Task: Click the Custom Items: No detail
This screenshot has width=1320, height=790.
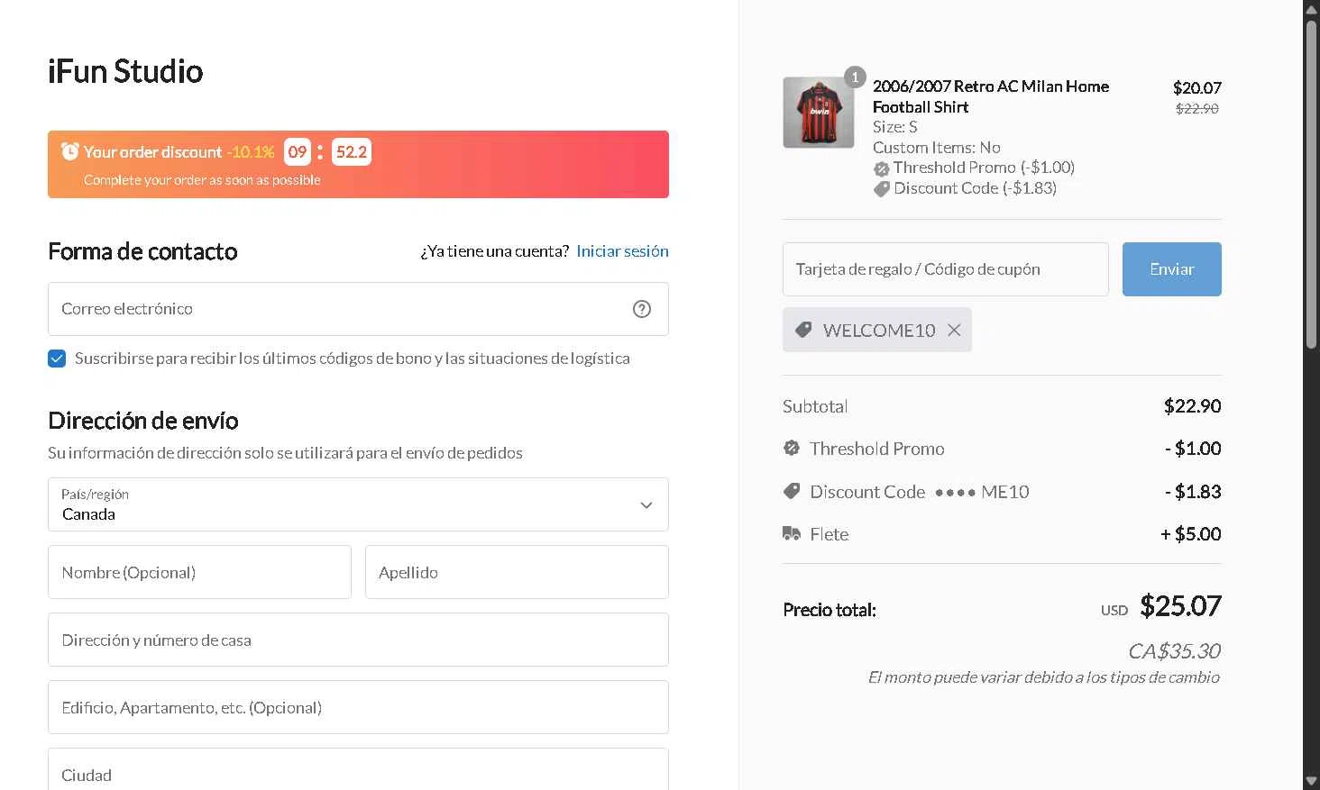Action: [937, 148]
